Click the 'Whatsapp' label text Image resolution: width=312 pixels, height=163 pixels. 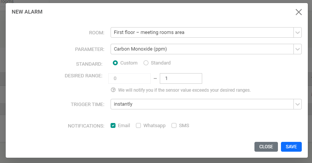coord(154,126)
